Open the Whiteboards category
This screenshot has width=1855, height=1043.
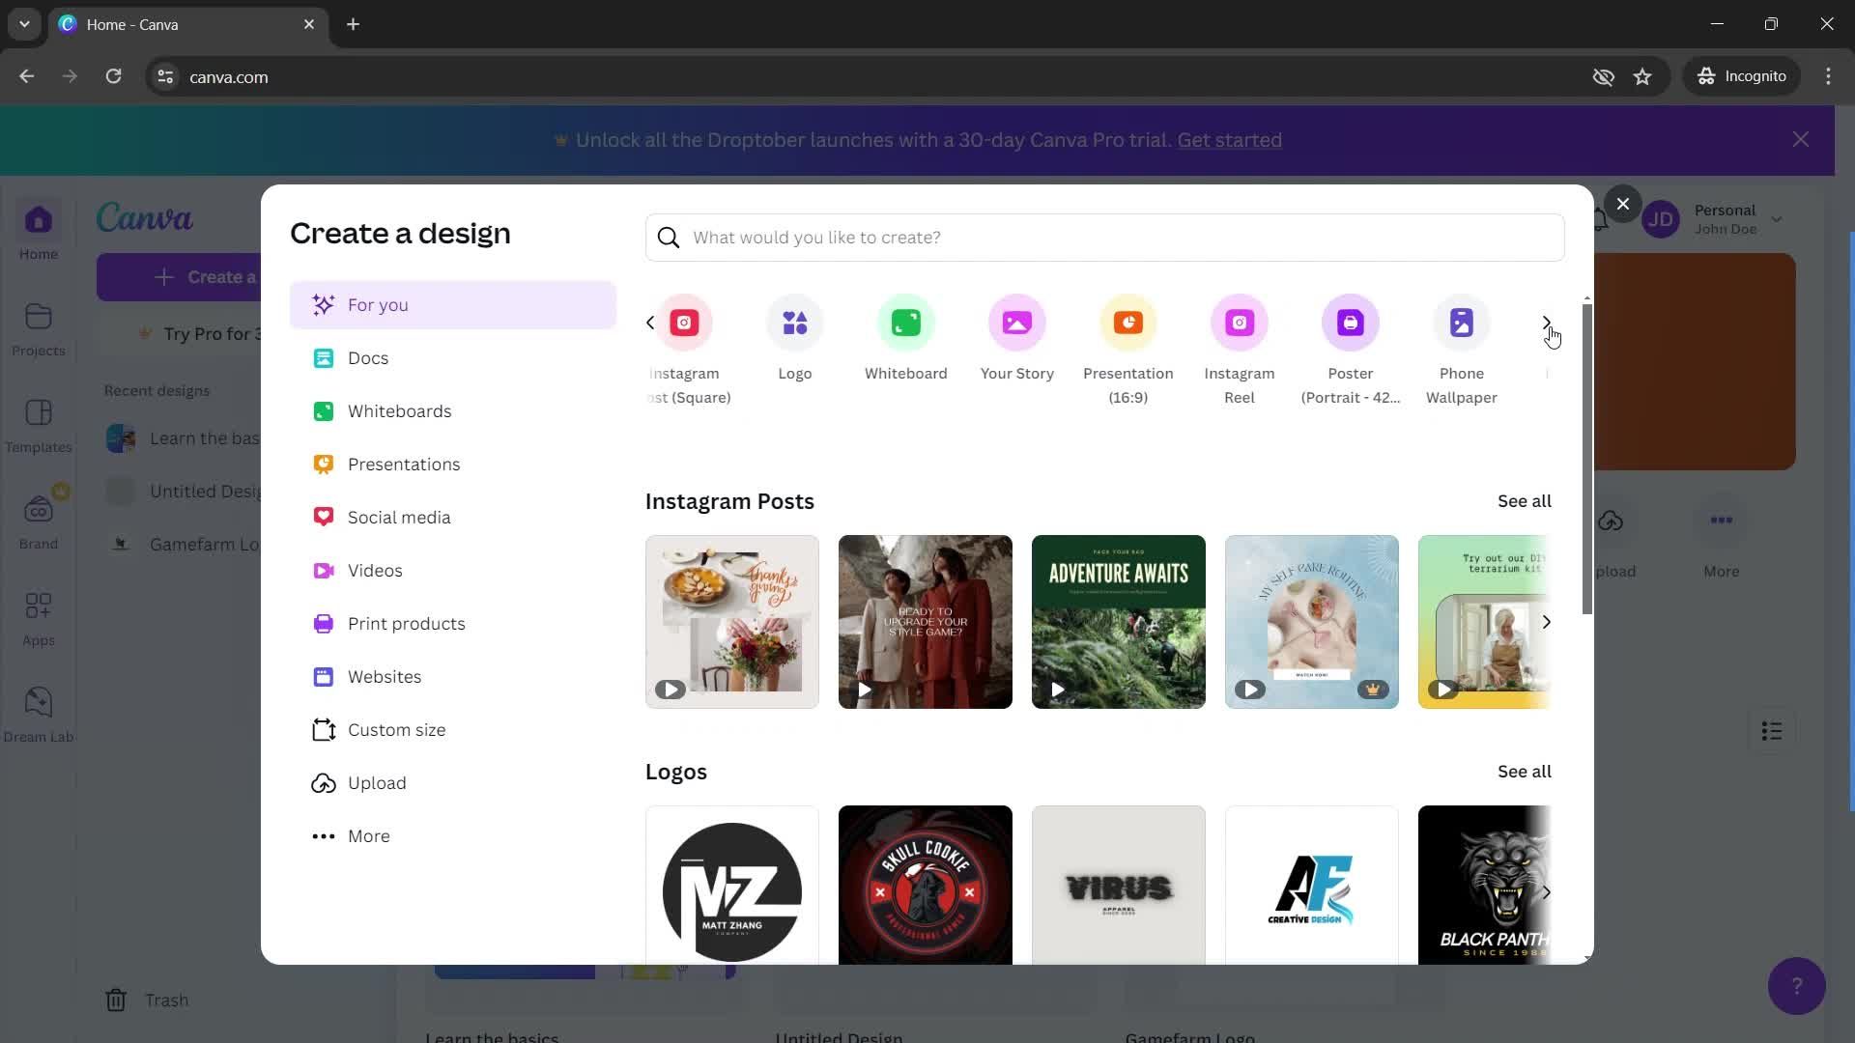[x=401, y=411]
